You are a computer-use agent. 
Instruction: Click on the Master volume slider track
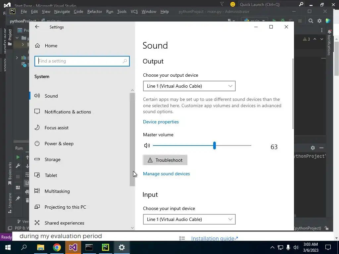click(202, 146)
